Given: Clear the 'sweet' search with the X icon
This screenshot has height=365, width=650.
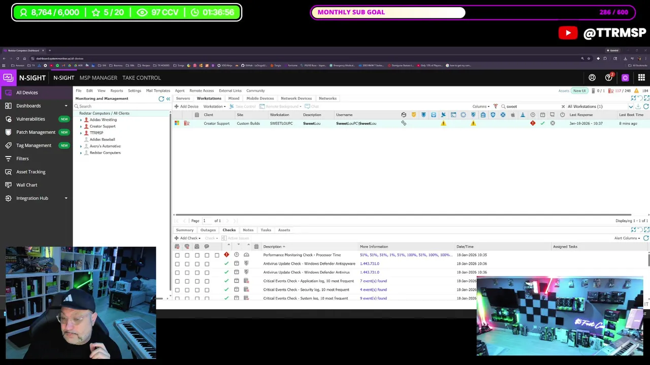Looking at the screenshot, I should click(x=563, y=106).
